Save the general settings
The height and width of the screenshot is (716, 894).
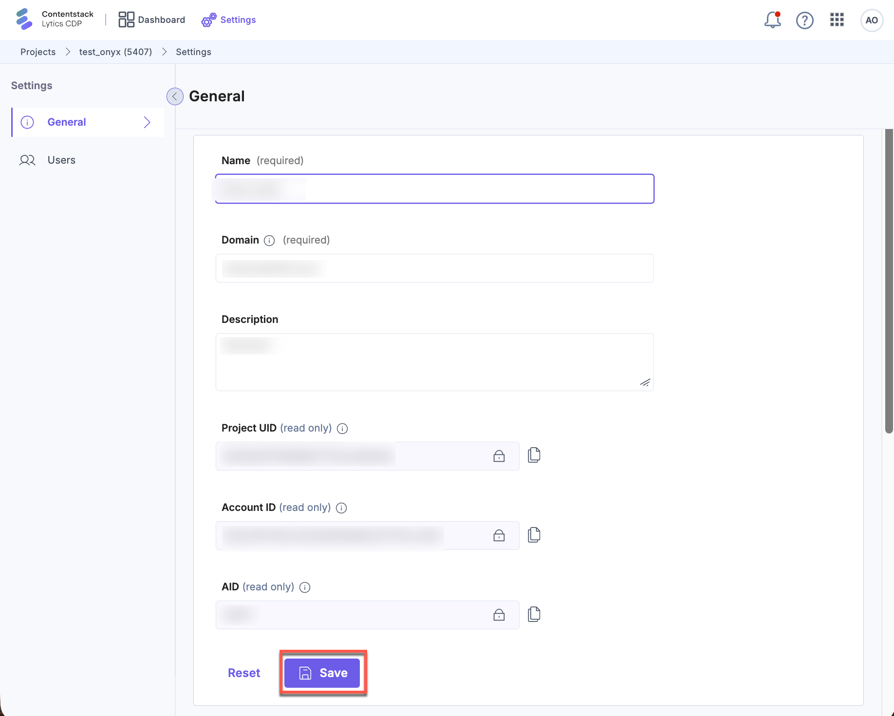tap(322, 673)
